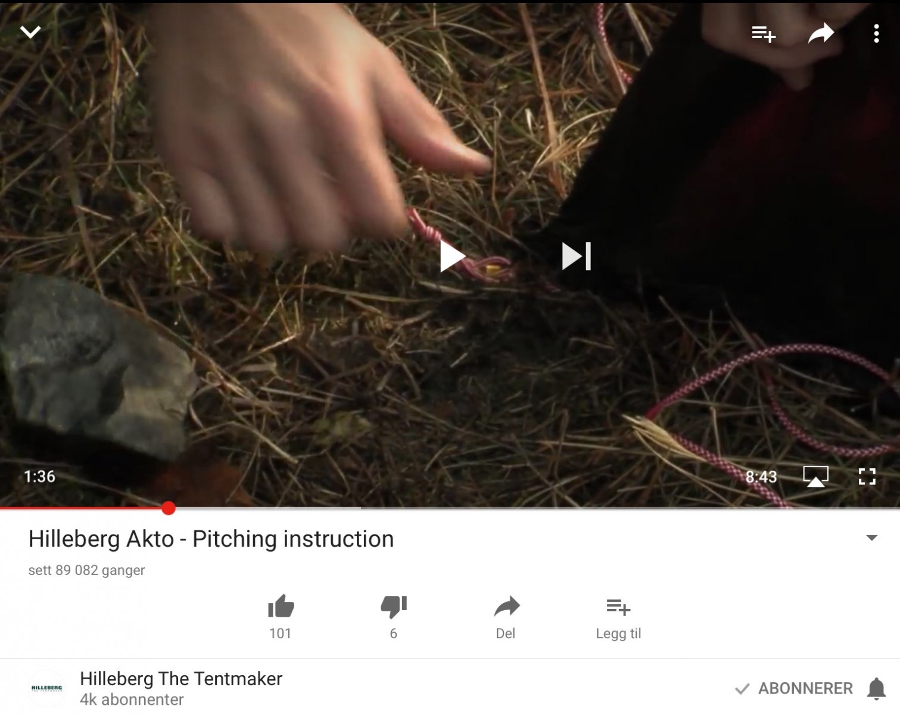Click the video title Hilleberg Akto - Pitching instruction
Screen dimensions: 900x715
[211, 539]
